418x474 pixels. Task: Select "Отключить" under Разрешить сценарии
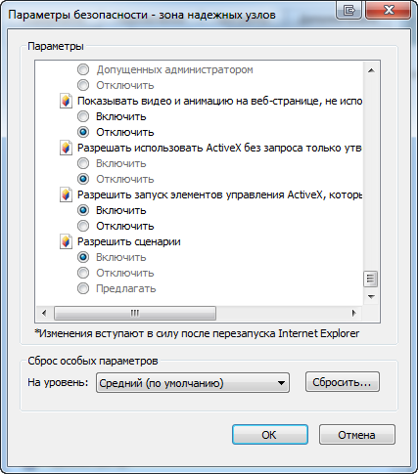click(83, 273)
